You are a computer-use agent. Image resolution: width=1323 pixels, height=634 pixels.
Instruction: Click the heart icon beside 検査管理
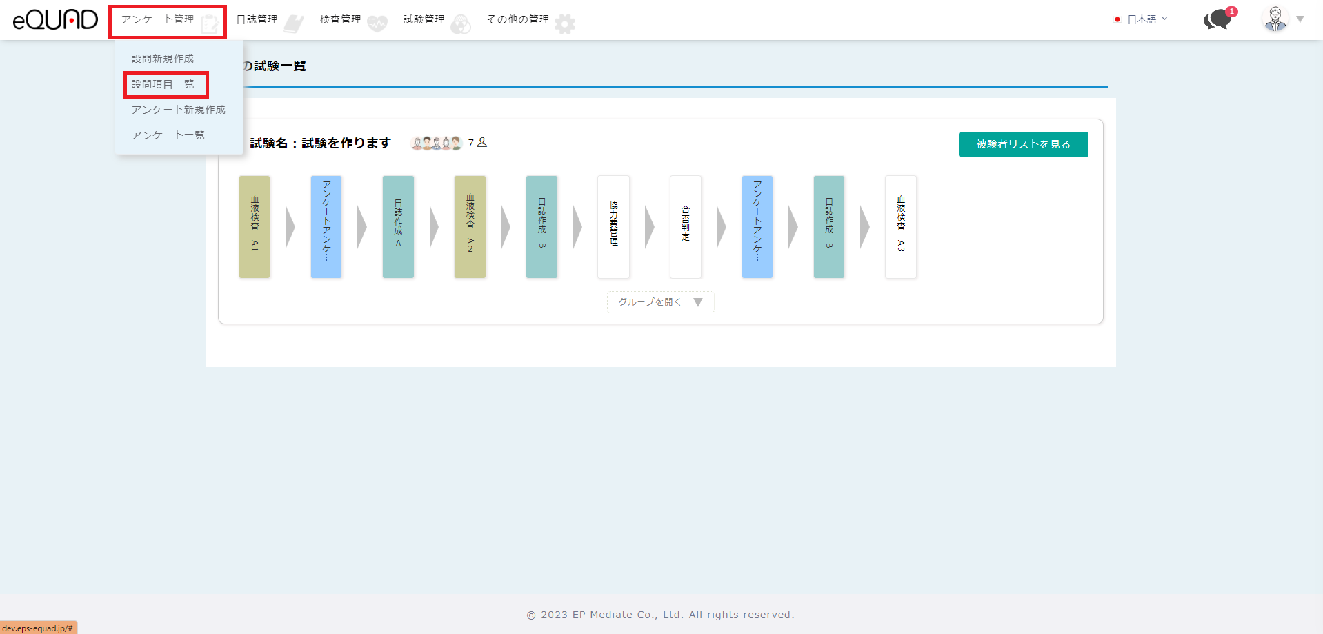[377, 24]
